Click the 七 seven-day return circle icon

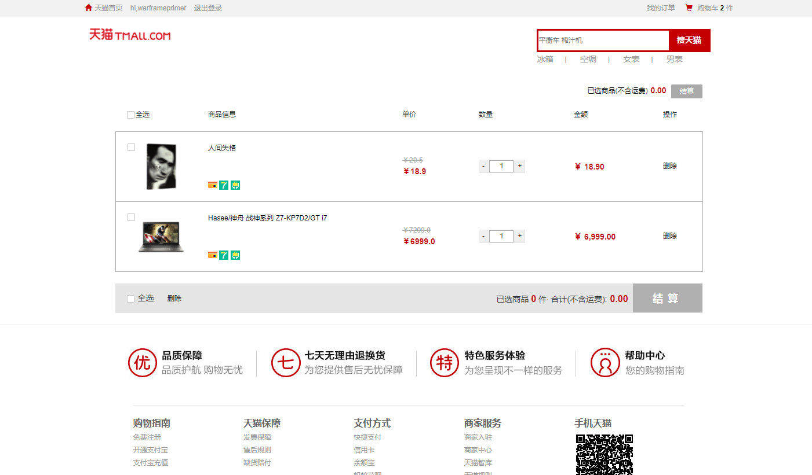[x=286, y=363]
